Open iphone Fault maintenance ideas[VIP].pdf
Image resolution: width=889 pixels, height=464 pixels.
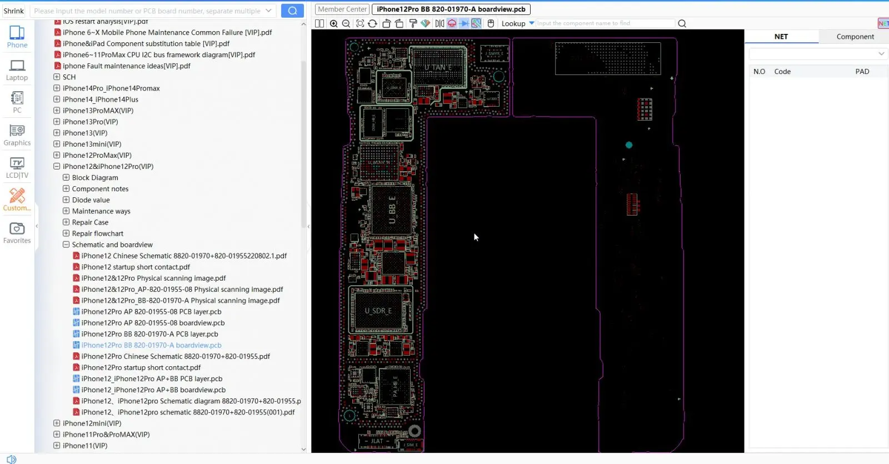126,66
